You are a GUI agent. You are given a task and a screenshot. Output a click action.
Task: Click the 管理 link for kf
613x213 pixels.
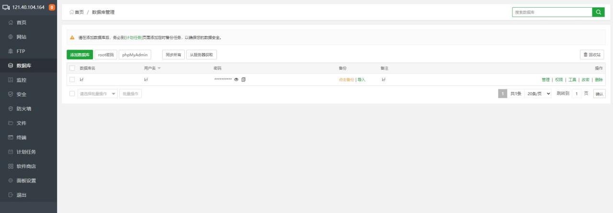click(545, 80)
